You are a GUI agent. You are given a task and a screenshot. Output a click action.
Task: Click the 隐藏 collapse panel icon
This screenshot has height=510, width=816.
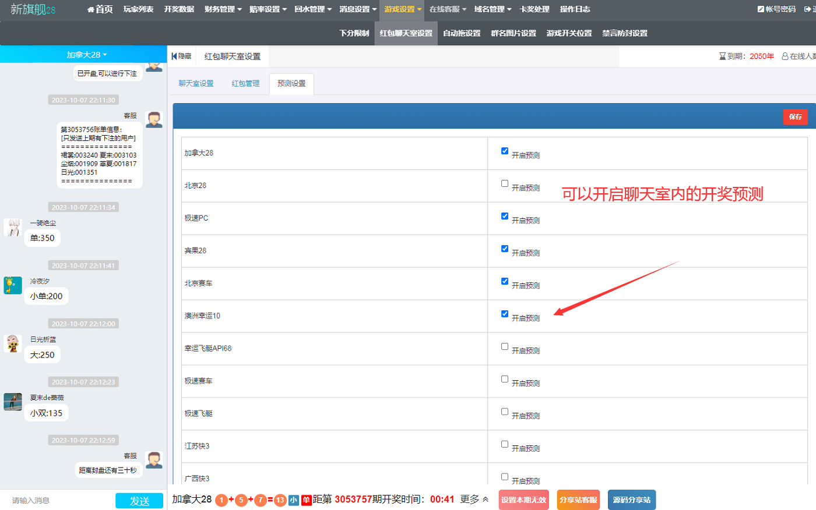(174, 56)
